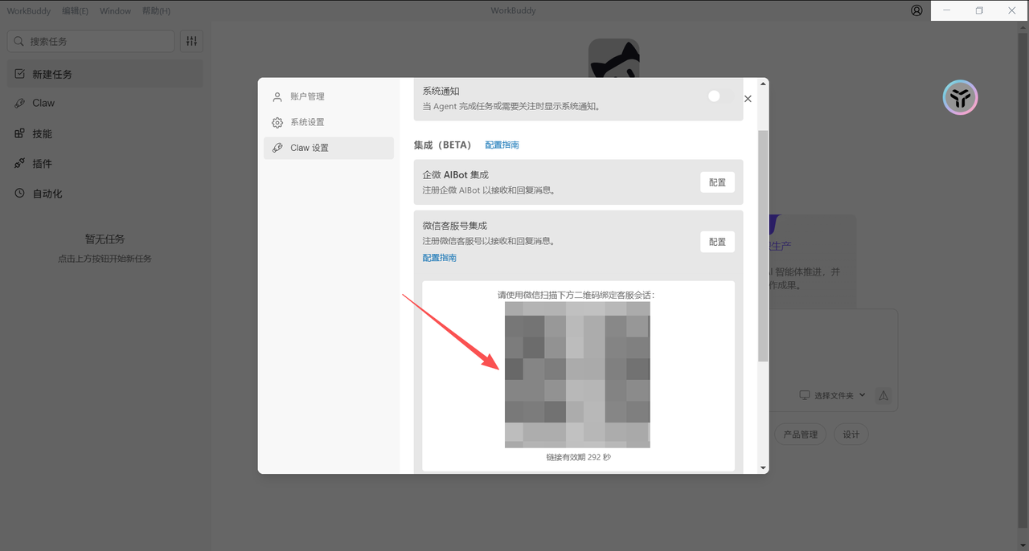Close the settings dialog with the X
The height and width of the screenshot is (551, 1029).
[748, 98]
